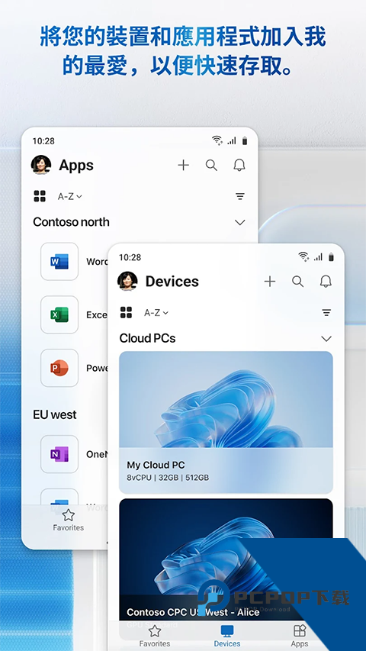Open A-Z sort dropdown in Devices window
The height and width of the screenshot is (651, 366).
click(156, 313)
